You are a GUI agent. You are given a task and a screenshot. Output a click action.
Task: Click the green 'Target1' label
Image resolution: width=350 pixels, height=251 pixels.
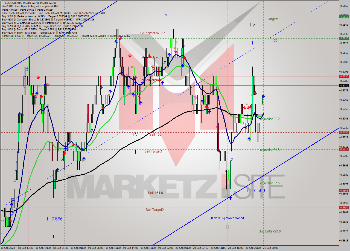click(x=273, y=19)
